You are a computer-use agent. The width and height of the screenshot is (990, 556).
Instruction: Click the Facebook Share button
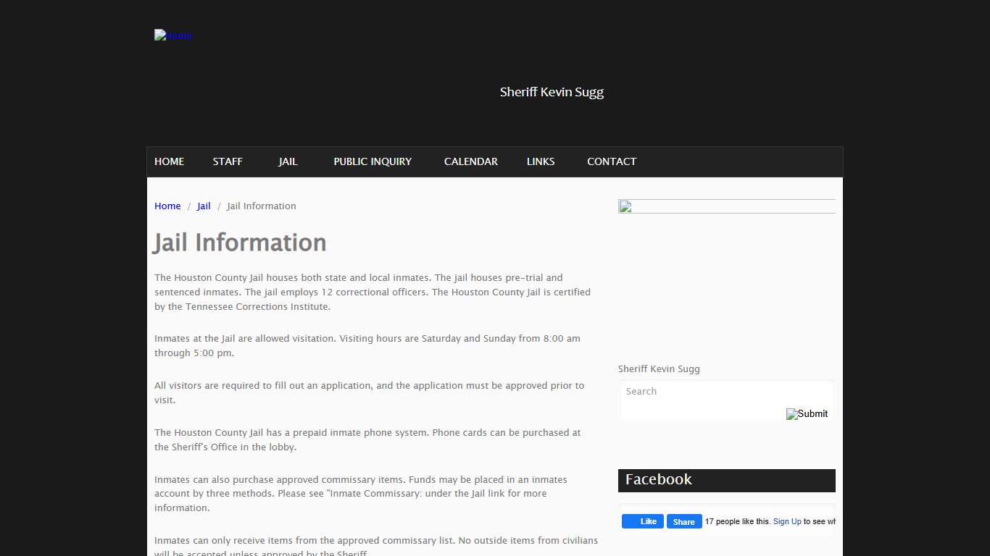click(684, 521)
